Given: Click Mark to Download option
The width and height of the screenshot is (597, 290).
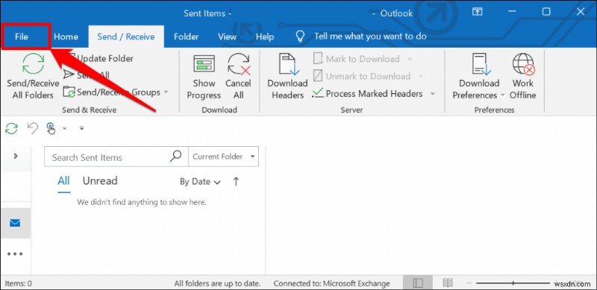Looking at the screenshot, I should (357, 59).
